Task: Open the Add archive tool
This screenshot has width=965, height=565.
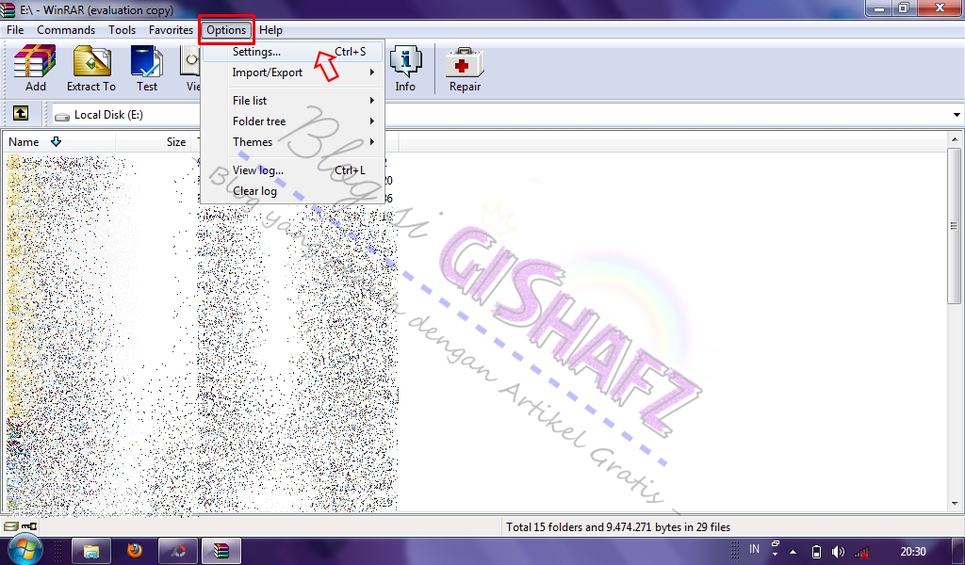Action: click(35, 66)
